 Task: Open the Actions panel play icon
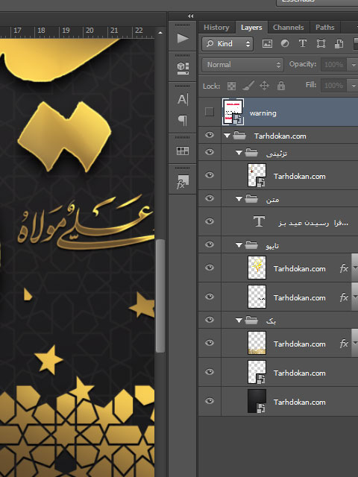[183, 38]
